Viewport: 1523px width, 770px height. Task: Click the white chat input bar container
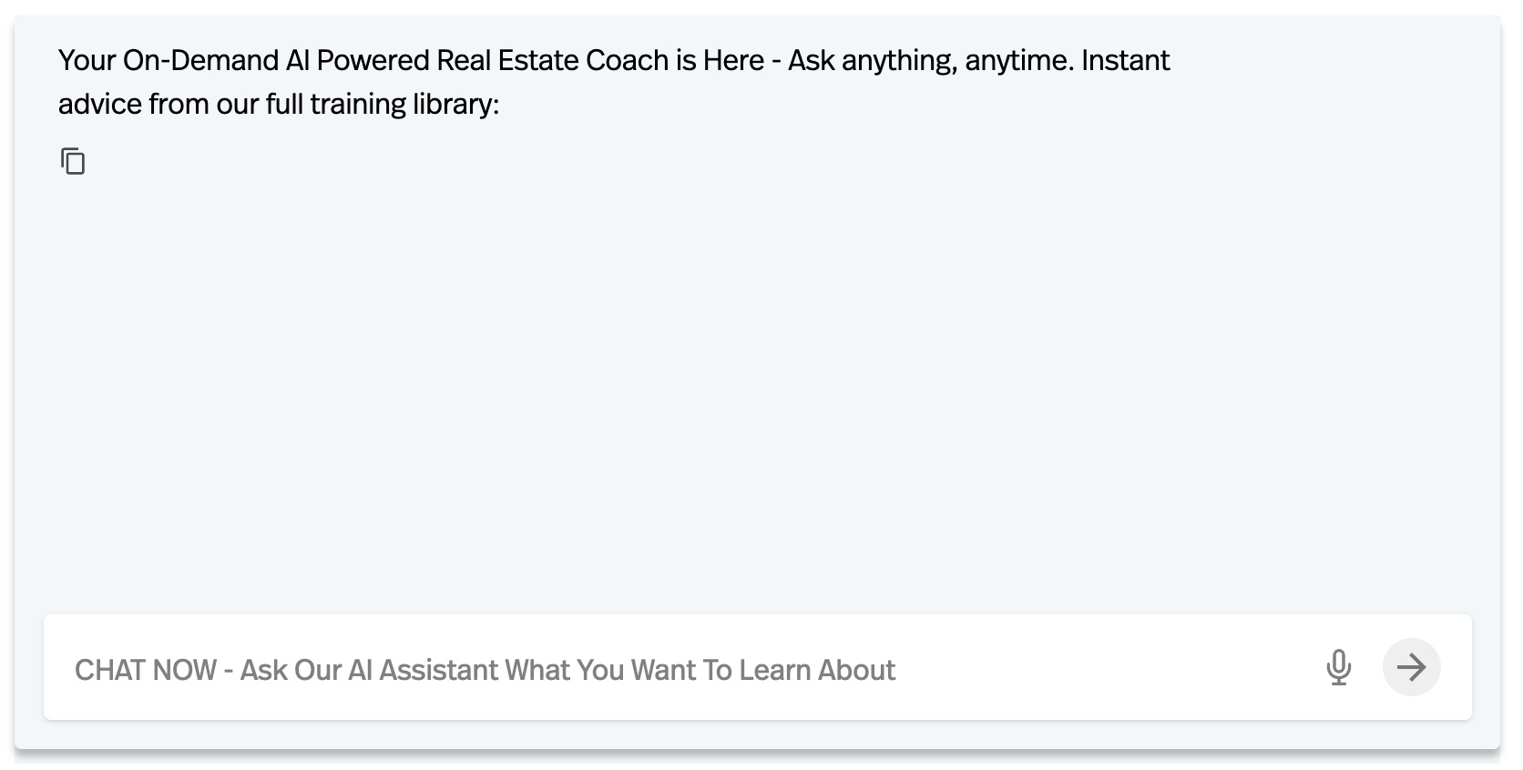[757, 667]
